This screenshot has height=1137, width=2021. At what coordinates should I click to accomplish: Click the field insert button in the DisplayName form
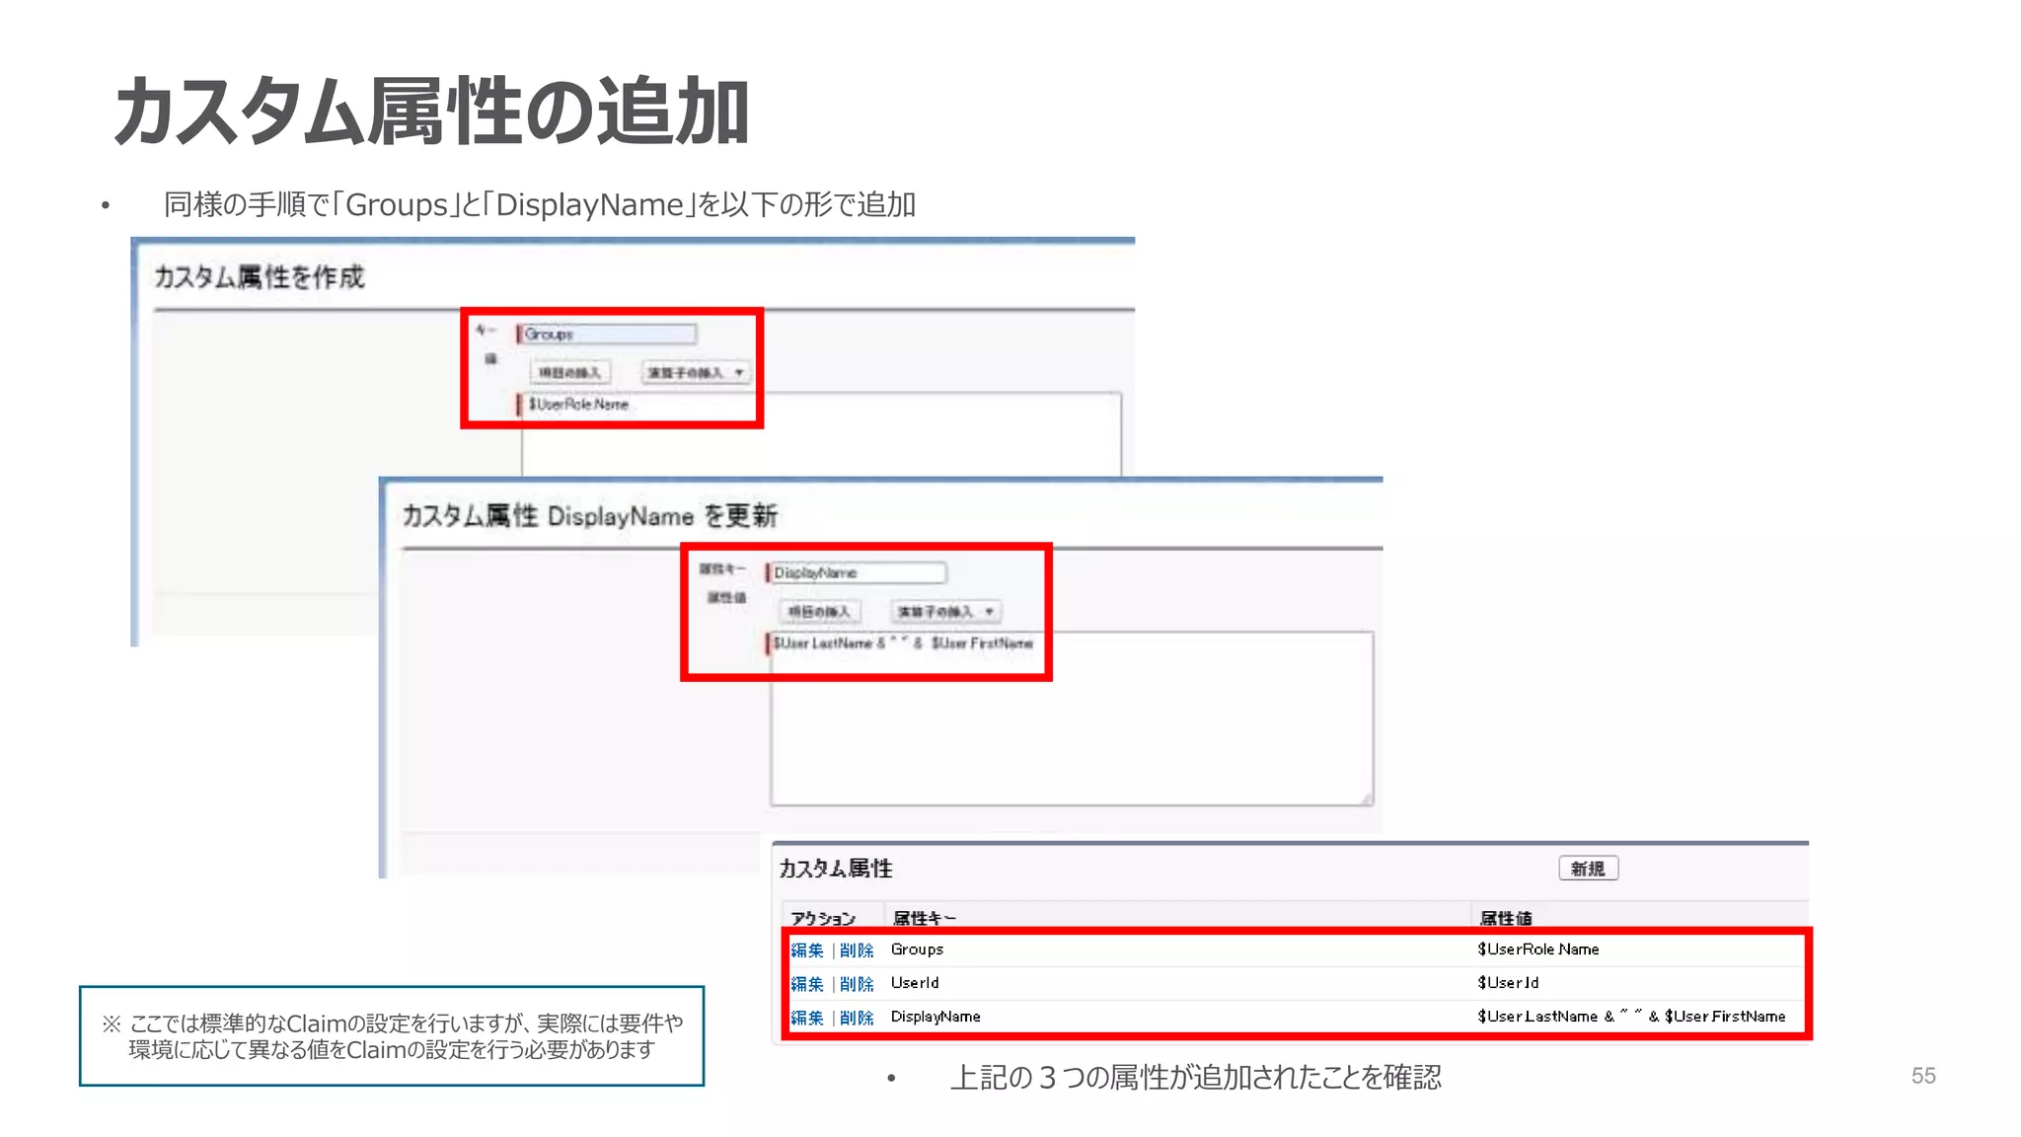[x=819, y=611]
